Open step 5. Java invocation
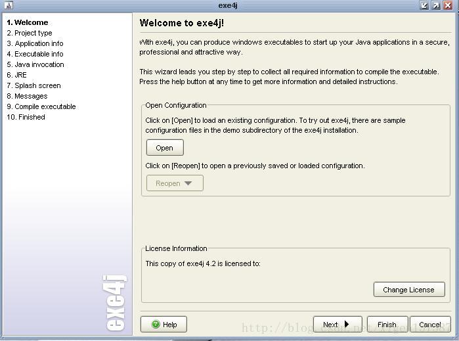 tap(35, 64)
